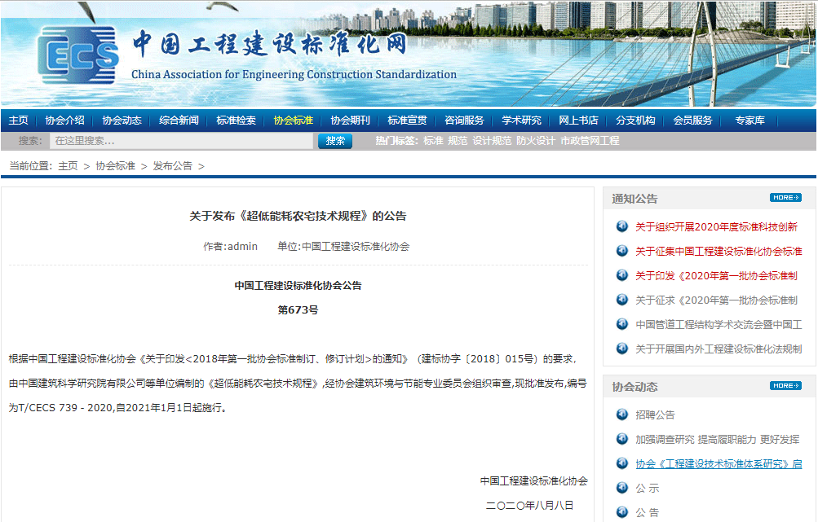Image resolution: width=818 pixels, height=522 pixels.
Task: Open 会员服务 navigation item
Action: click(692, 121)
